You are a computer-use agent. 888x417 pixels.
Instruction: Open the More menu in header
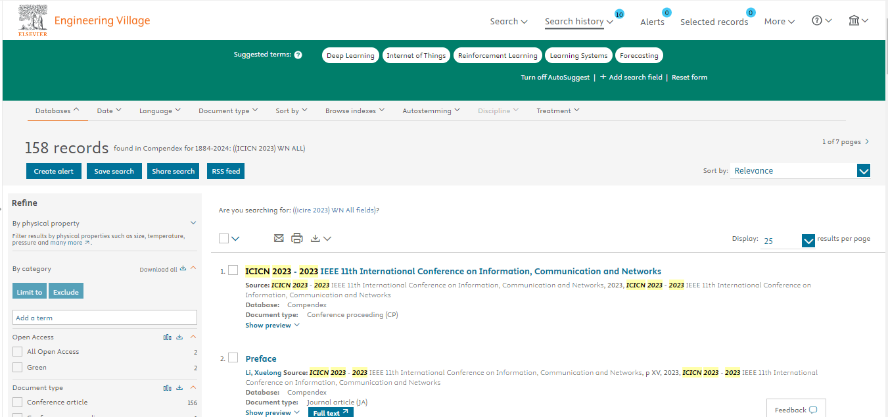click(x=780, y=22)
